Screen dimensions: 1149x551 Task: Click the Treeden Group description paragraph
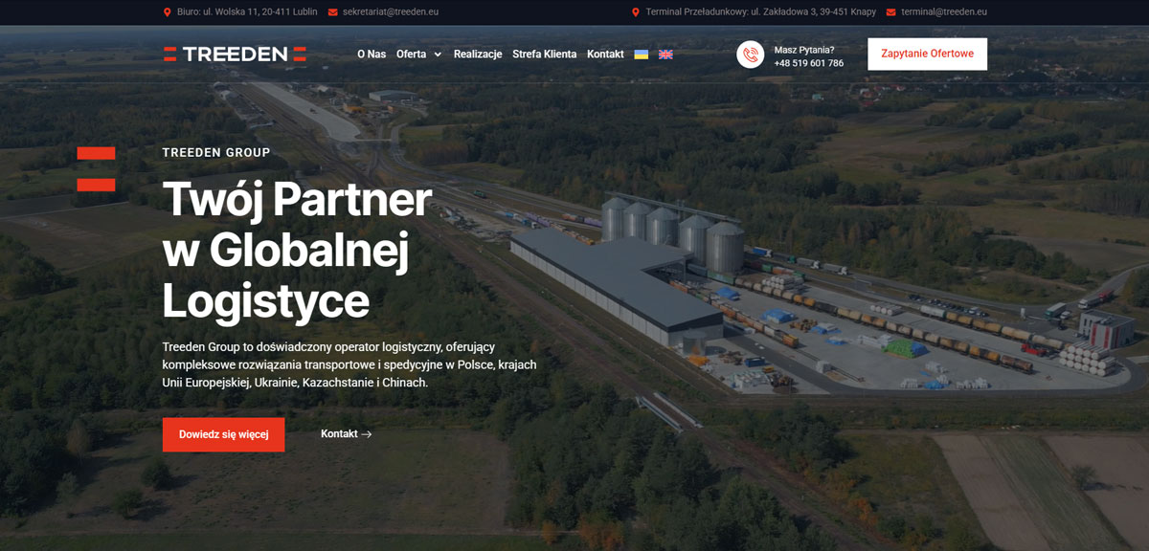[349, 364]
